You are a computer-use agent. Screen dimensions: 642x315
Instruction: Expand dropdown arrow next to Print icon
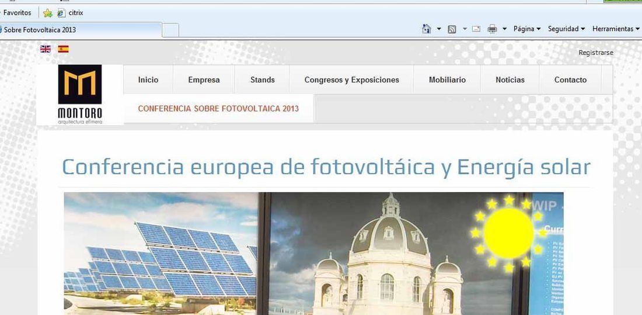(x=504, y=29)
